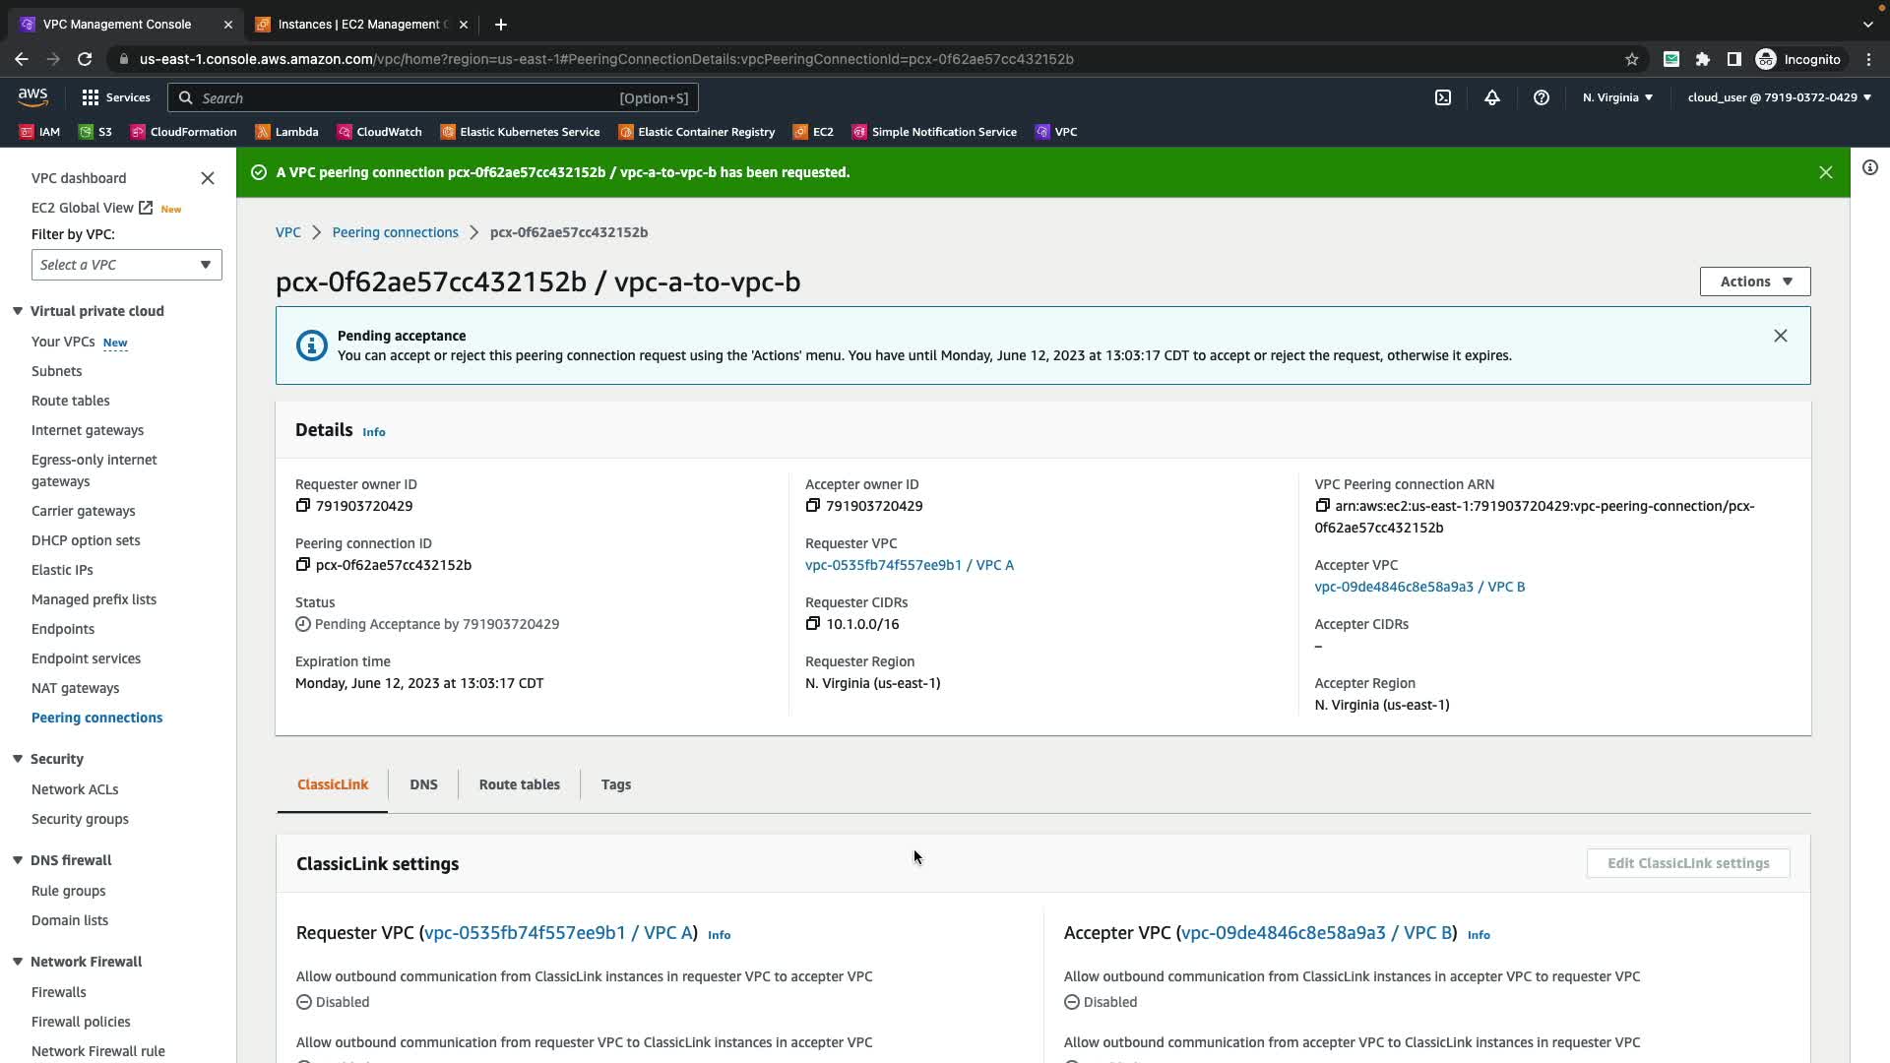Viewport: 1890px width, 1063px height.
Task: Copy the VPC Peering connection ARN
Action: point(1323,506)
